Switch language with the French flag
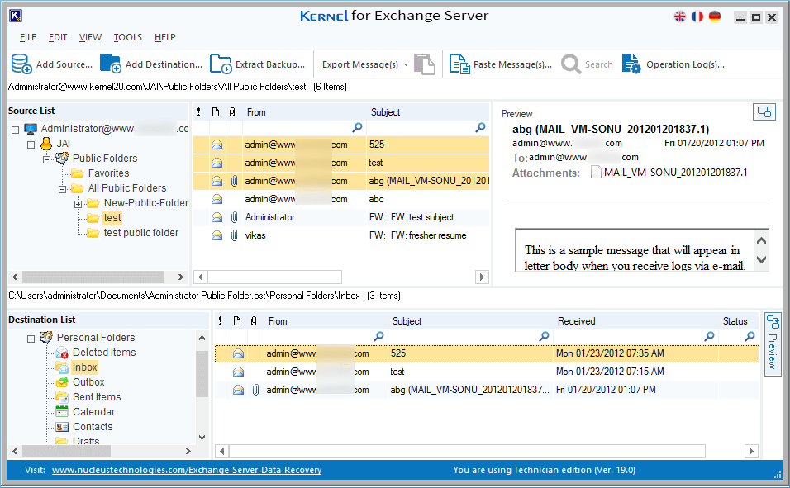Screen dimensions: 790x488 click(697, 17)
